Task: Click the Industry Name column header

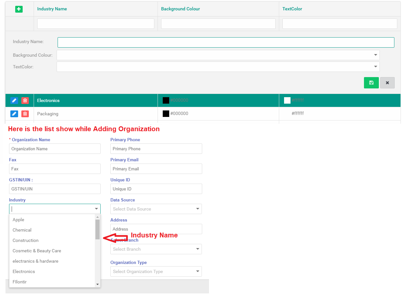Action: [52, 9]
